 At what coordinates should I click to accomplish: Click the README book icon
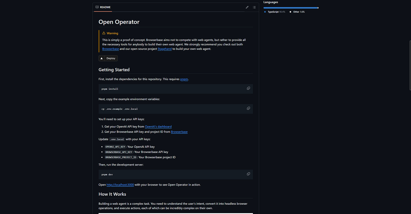97,7
